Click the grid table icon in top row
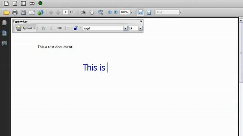The image size is (243, 136). coord(24,3)
